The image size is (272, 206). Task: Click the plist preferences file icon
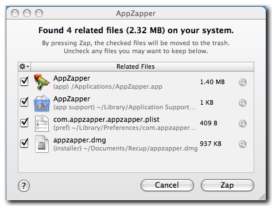(42, 124)
